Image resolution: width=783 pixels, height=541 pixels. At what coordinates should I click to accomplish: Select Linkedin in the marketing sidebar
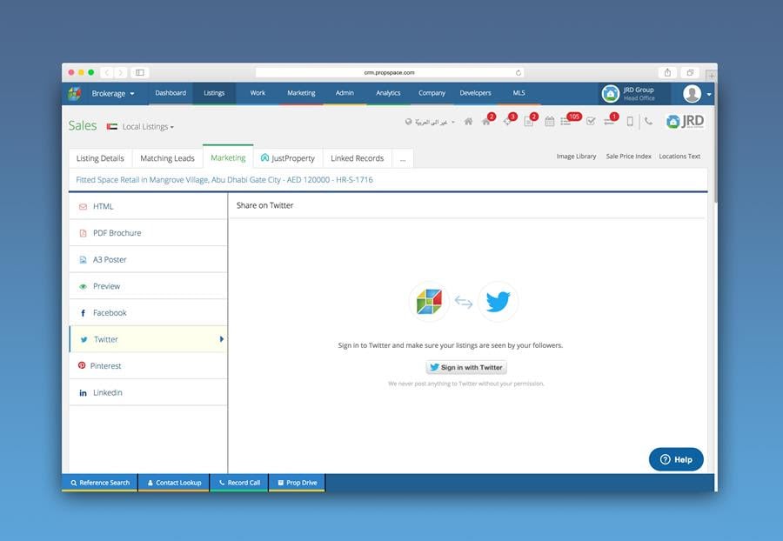click(148, 392)
